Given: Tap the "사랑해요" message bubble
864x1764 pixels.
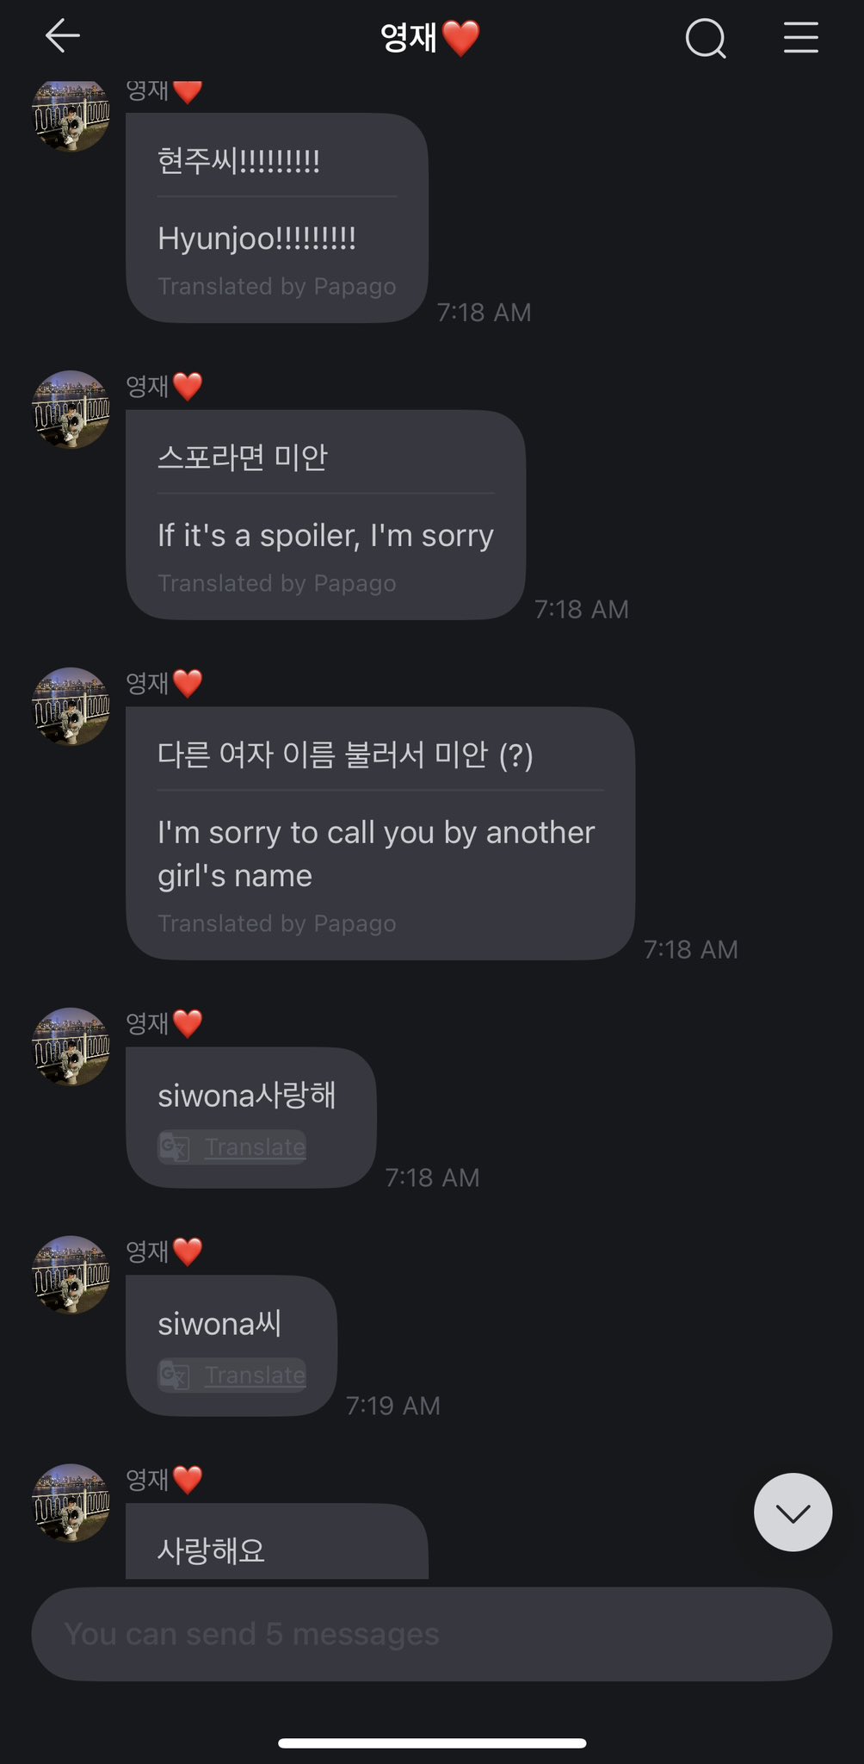Looking at the screenshot, I should point(276,1546).
